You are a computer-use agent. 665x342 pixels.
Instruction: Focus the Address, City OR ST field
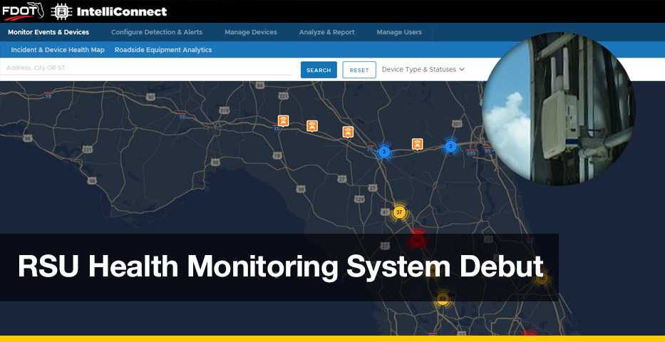pyautogui.click(x=146, y=68)
